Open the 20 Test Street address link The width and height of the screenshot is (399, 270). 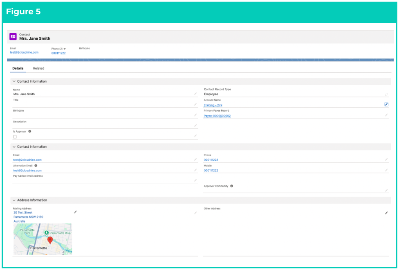click(x=23, y=212)
